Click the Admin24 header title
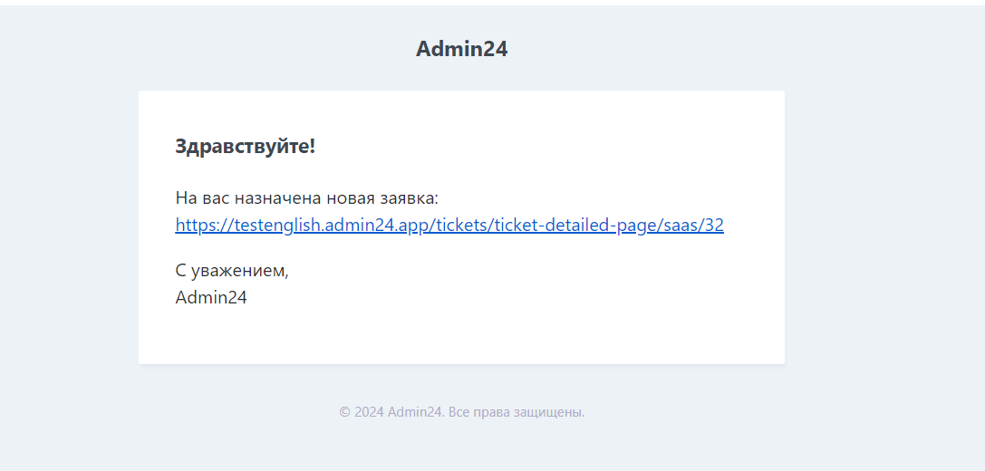 (x=462, y=48)
